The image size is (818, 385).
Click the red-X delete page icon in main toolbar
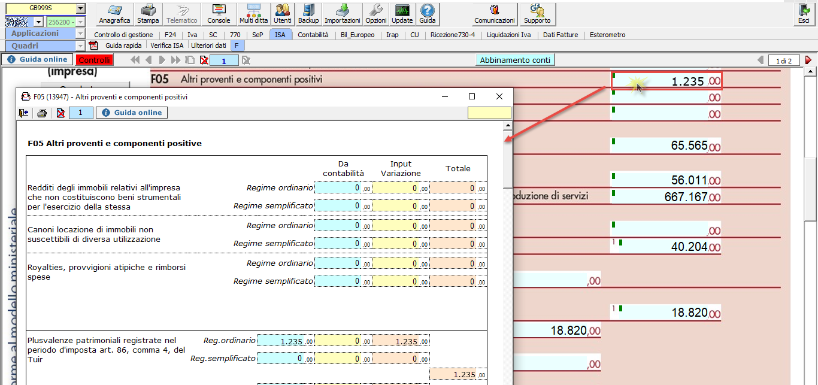point(204,60)
